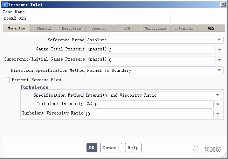Screen dimensions: 228x159
Task: Open Gauge Total Pressure options arrow
Action: tap(220, 50)
